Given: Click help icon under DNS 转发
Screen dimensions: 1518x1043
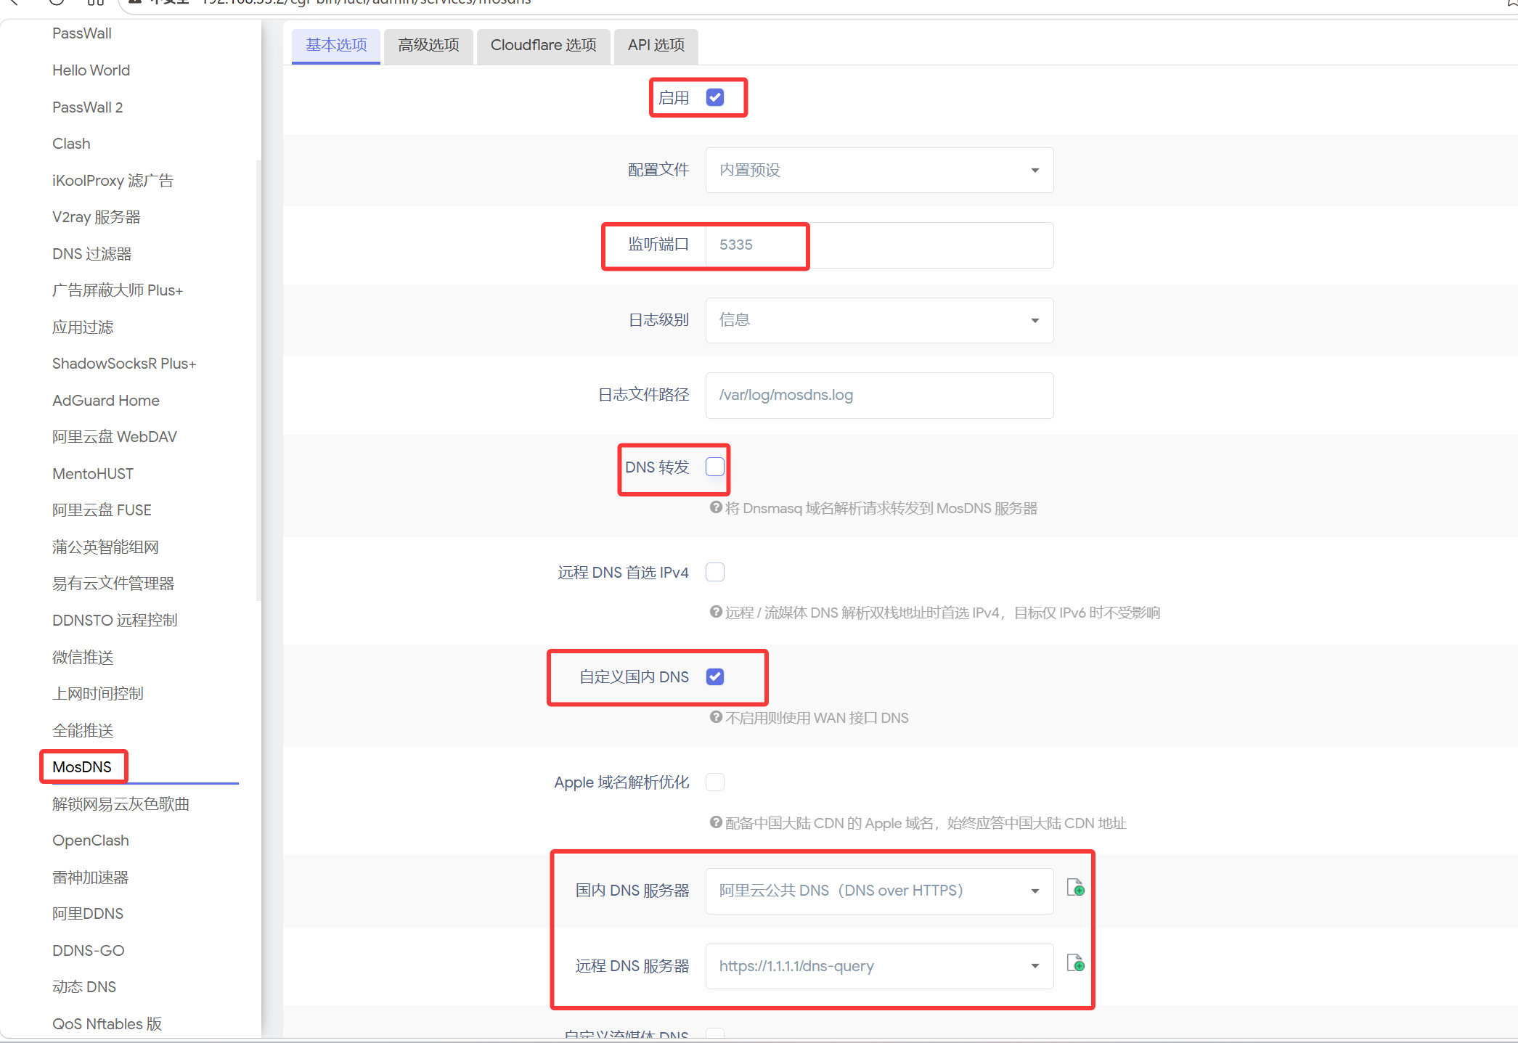Looking at the screenshot, I should (x=716, y=507).
